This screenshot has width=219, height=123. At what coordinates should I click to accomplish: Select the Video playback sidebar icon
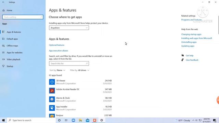3,59
